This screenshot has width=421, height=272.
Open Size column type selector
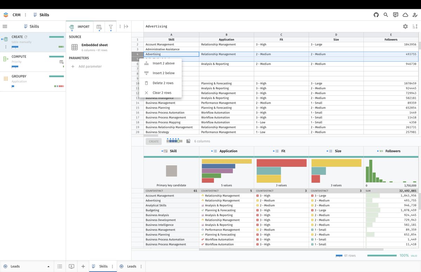coord(330,151)
